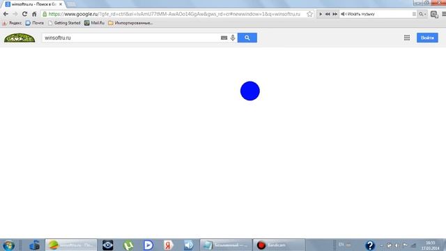Open the Почта bookmark

(x=35, y=23)
